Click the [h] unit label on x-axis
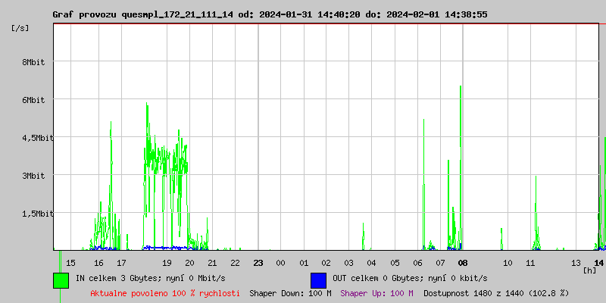The height and width of the screenshot is (303, 606). click(589, 270)
